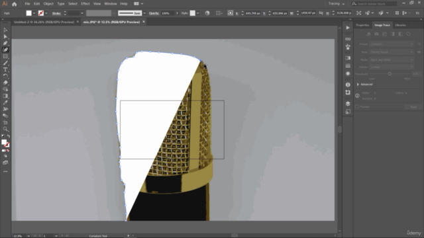Screen dimensions: 424x238
Task: Select the Rectangle tool
Action: (5, 56)
